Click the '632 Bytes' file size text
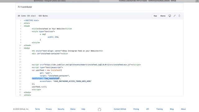The height and width of the screenshot is (112, 199). coord(43,16)
